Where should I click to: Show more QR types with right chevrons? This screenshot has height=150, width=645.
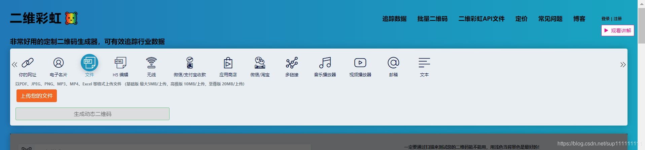623,65
